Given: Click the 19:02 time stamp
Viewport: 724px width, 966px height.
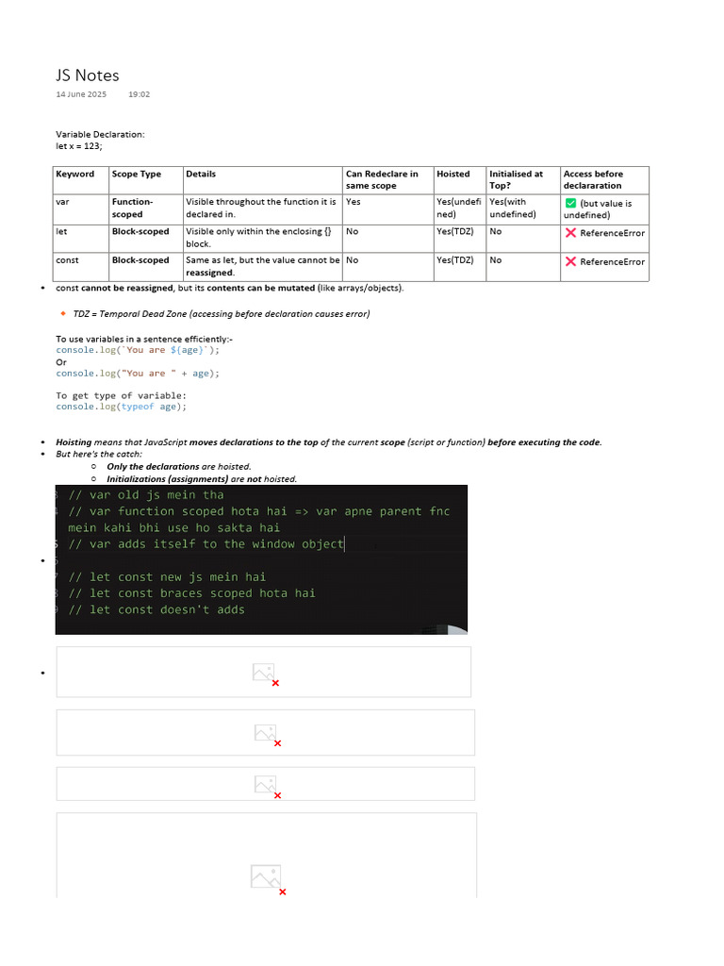Looking at the screenshot, I should [140, 94].
